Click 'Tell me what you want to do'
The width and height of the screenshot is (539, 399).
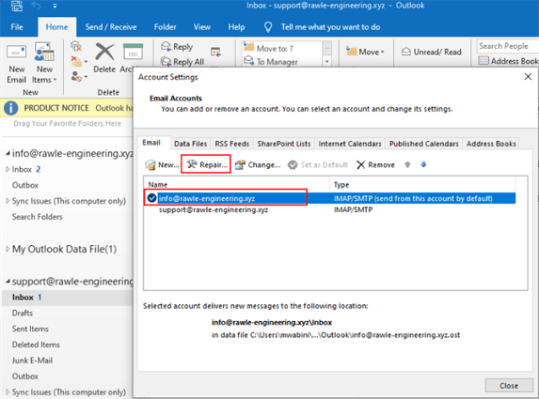tap(330, 27)
